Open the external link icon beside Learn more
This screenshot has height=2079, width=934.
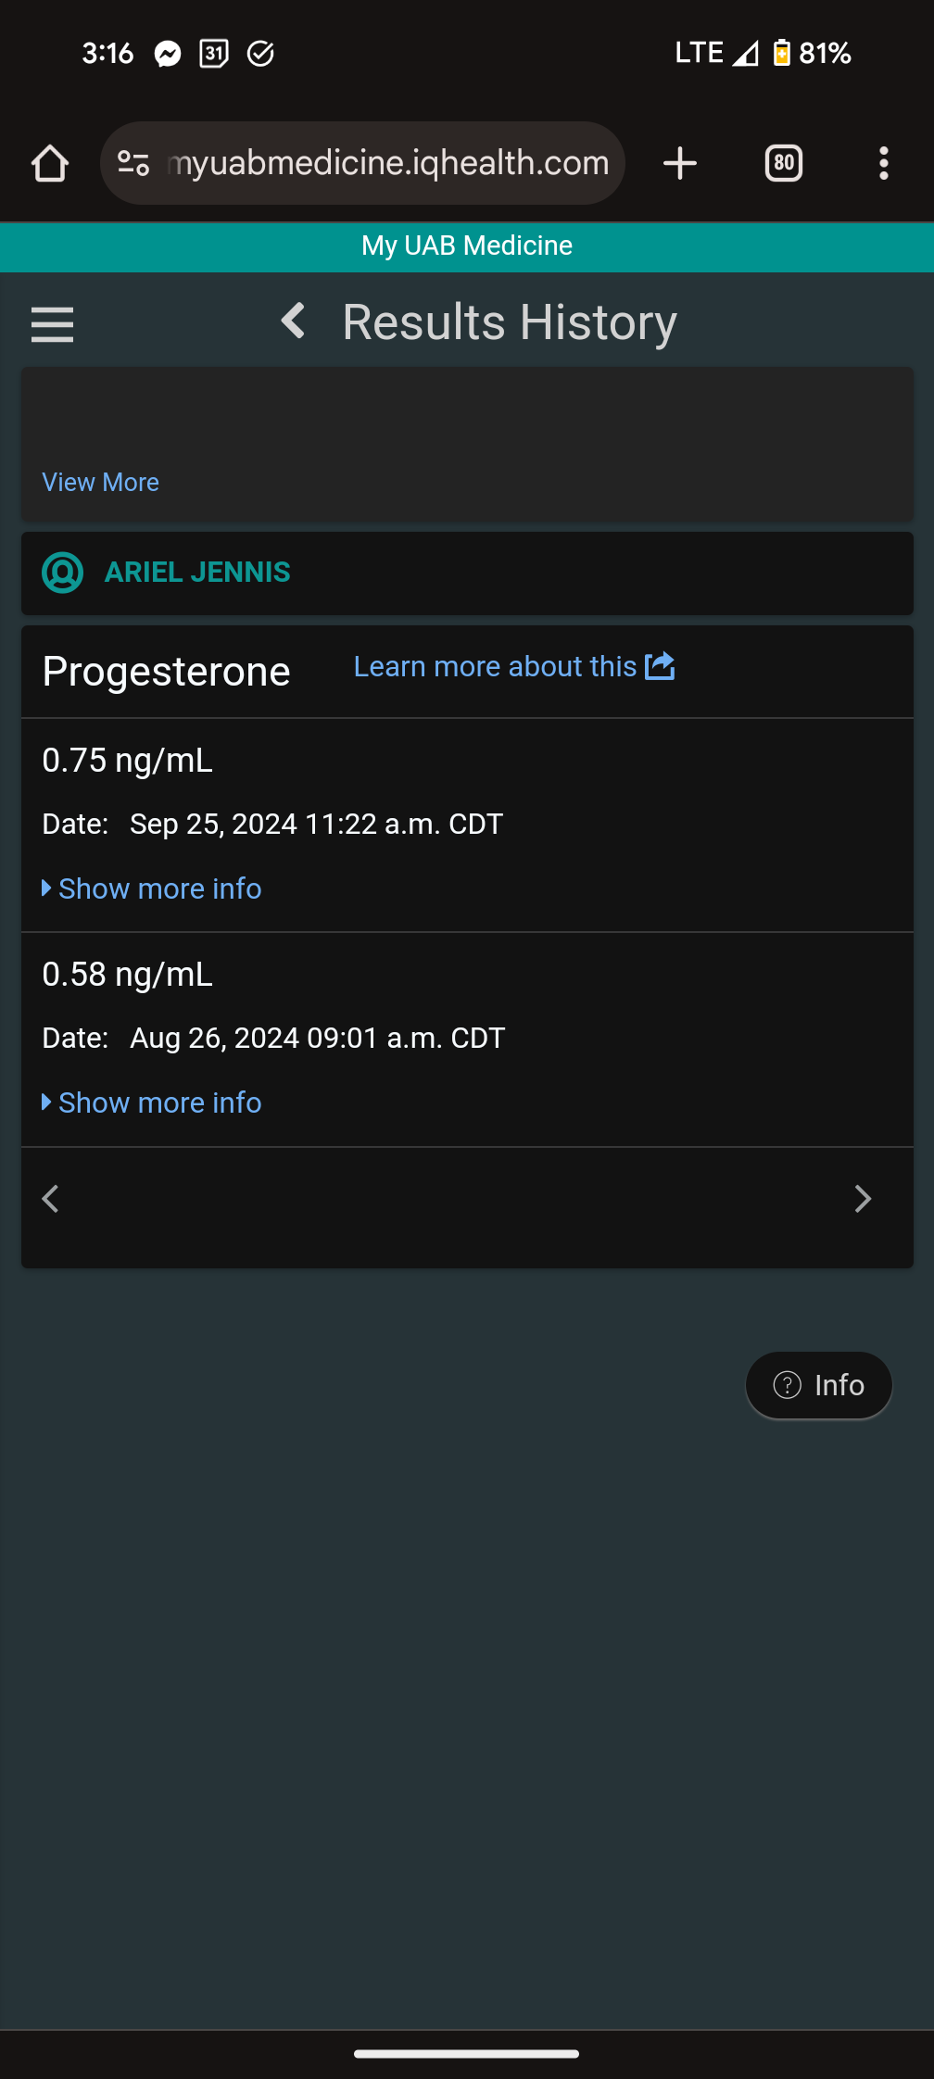tap(660, 666)
